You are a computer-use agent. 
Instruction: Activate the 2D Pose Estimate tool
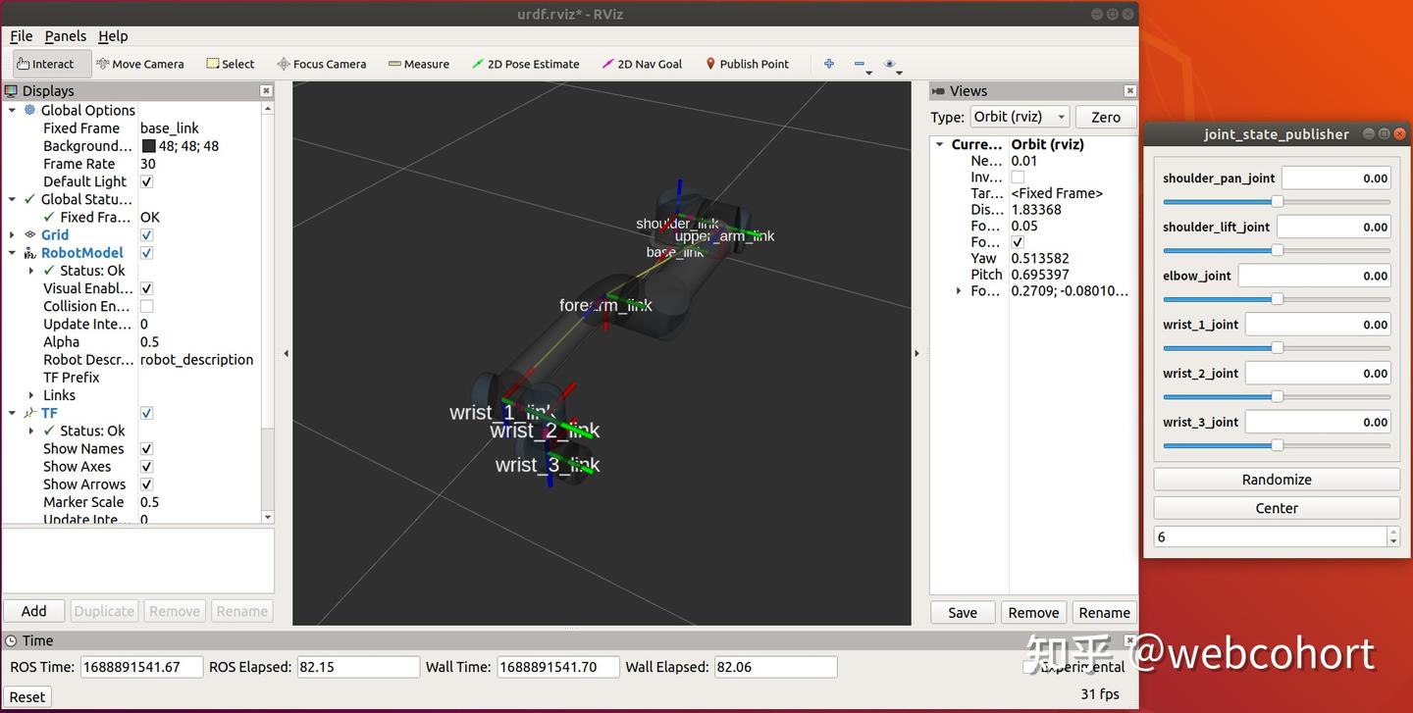point(526,64)
